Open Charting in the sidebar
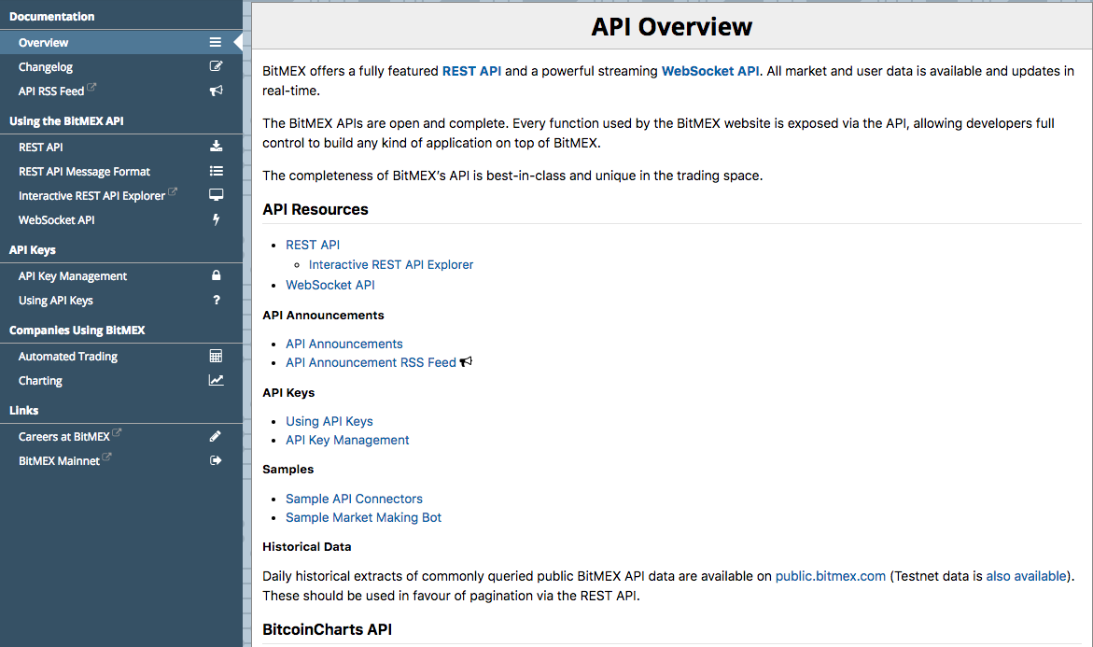Image resolution: width=1093 pixels, height=647 pixels. (x=121, y=381)
